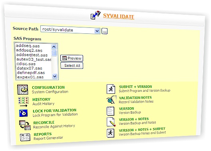The width and height of the screenshot is (211, 151).
Task: Open the HISTORY link
Action: pyautogui.click(x=41, y=99)
